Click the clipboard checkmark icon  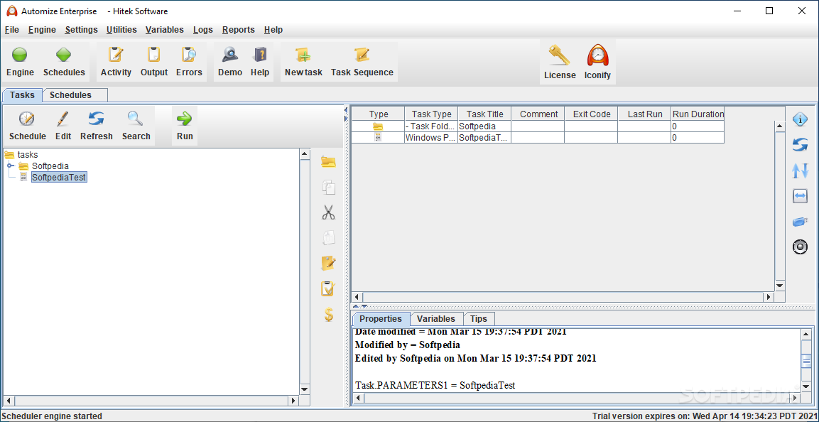point(329,288)
